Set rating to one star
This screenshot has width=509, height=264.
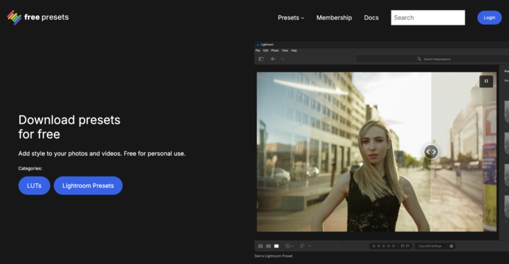pyautogui.click(x=373, y=246)
